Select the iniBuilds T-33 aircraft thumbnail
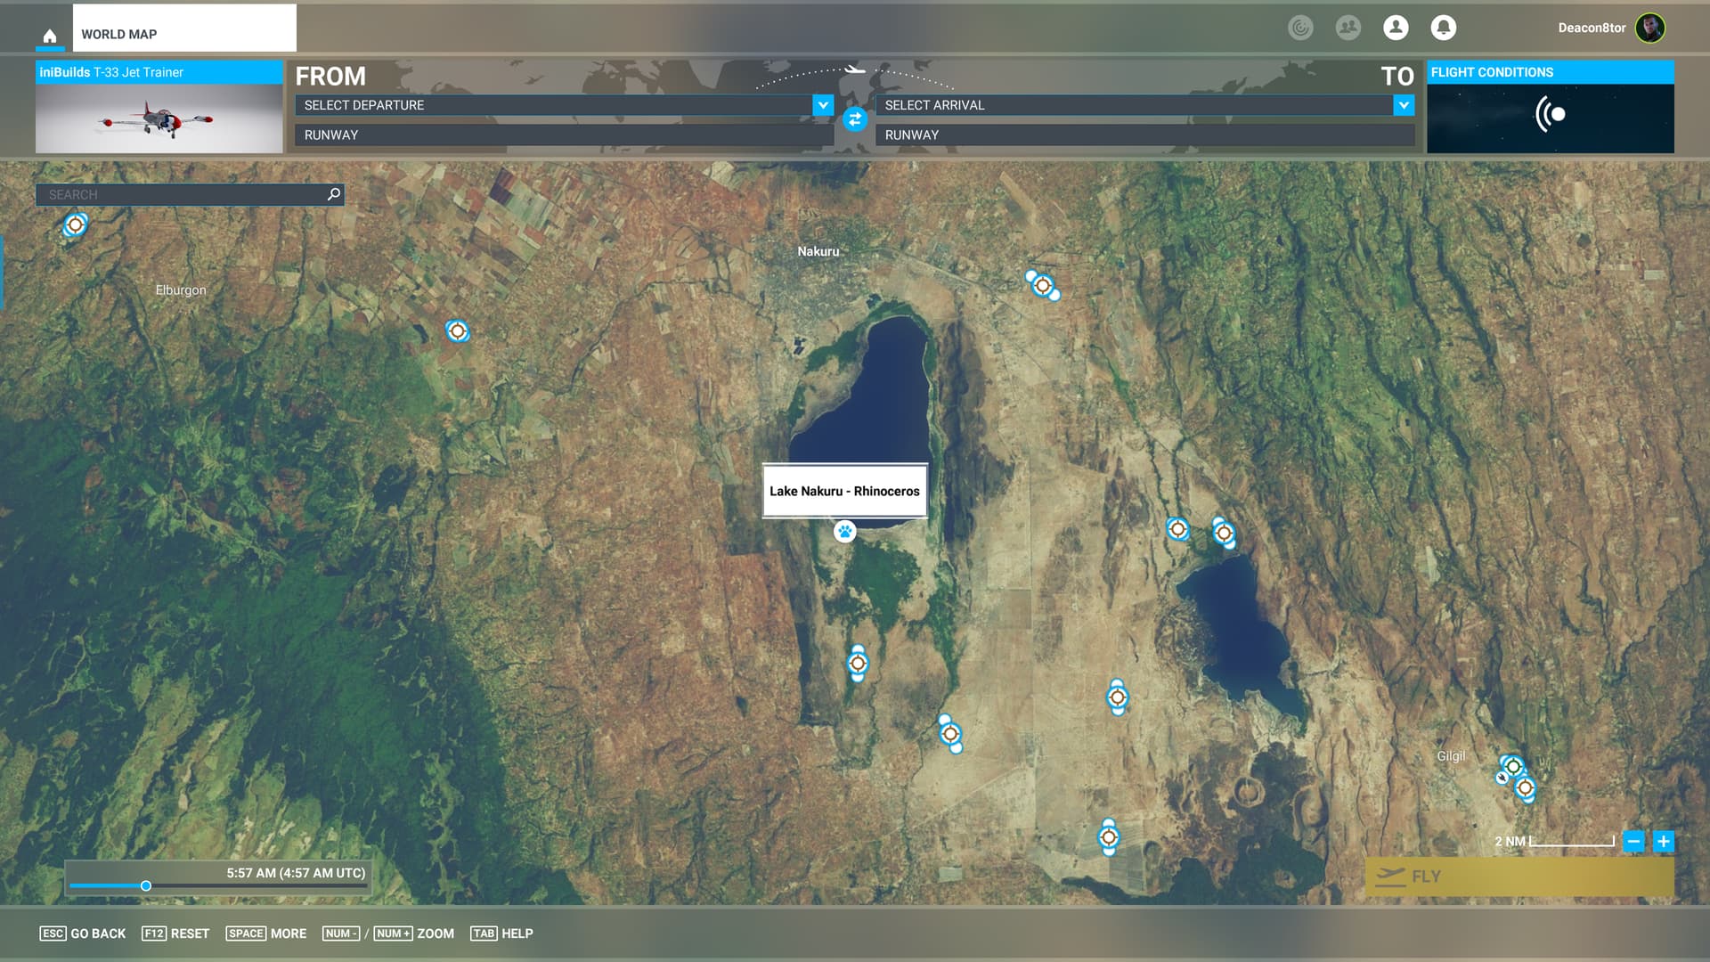1710x962 pixels. click(x=159, y=118)
